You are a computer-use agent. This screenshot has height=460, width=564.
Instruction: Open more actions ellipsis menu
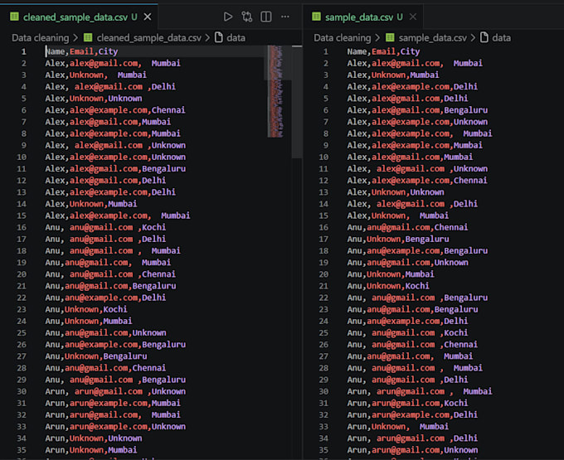pyautogui.click(x=285, y=17)
